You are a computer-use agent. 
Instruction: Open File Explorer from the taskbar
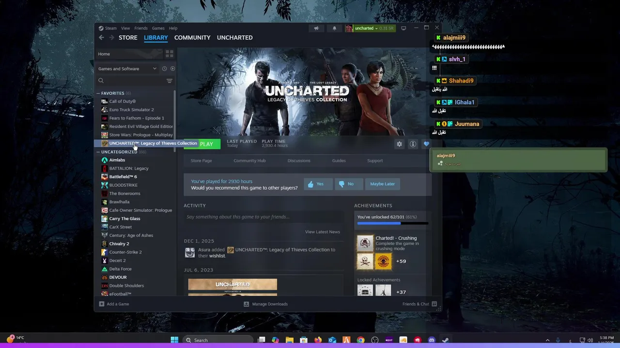289,340
